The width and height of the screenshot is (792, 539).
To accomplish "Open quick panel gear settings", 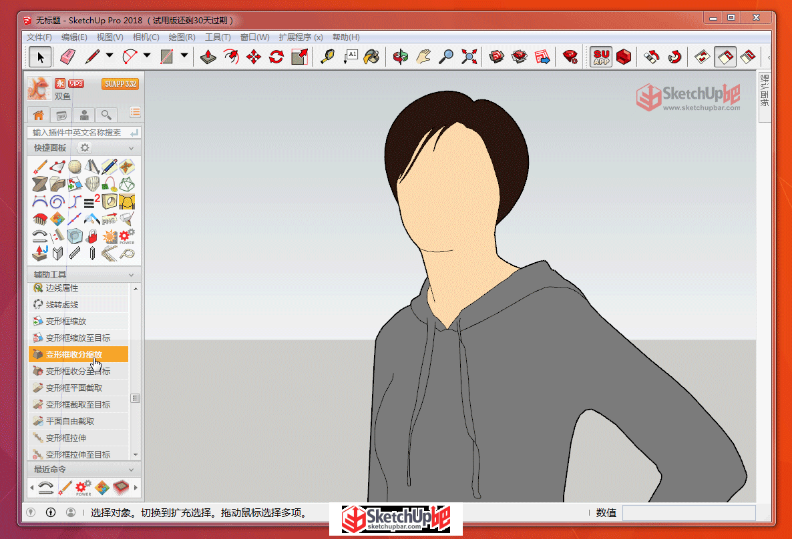I will 85,148.
